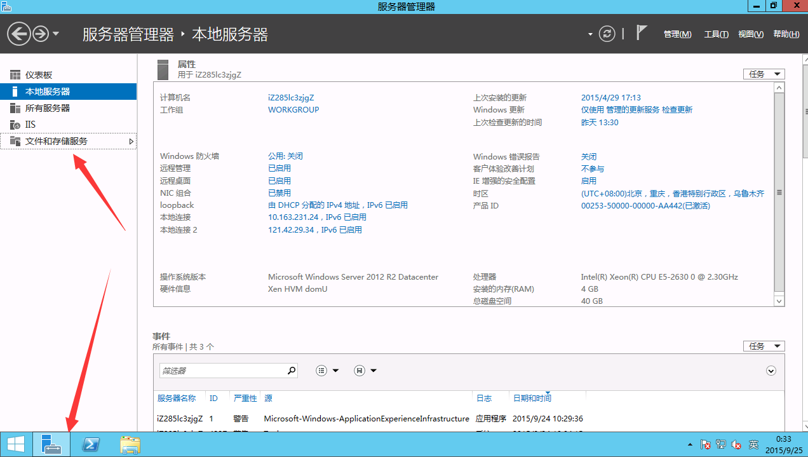808x457 pixels.
Task: Click the WORKGROUP link
Action: click(x=293, y=110)
